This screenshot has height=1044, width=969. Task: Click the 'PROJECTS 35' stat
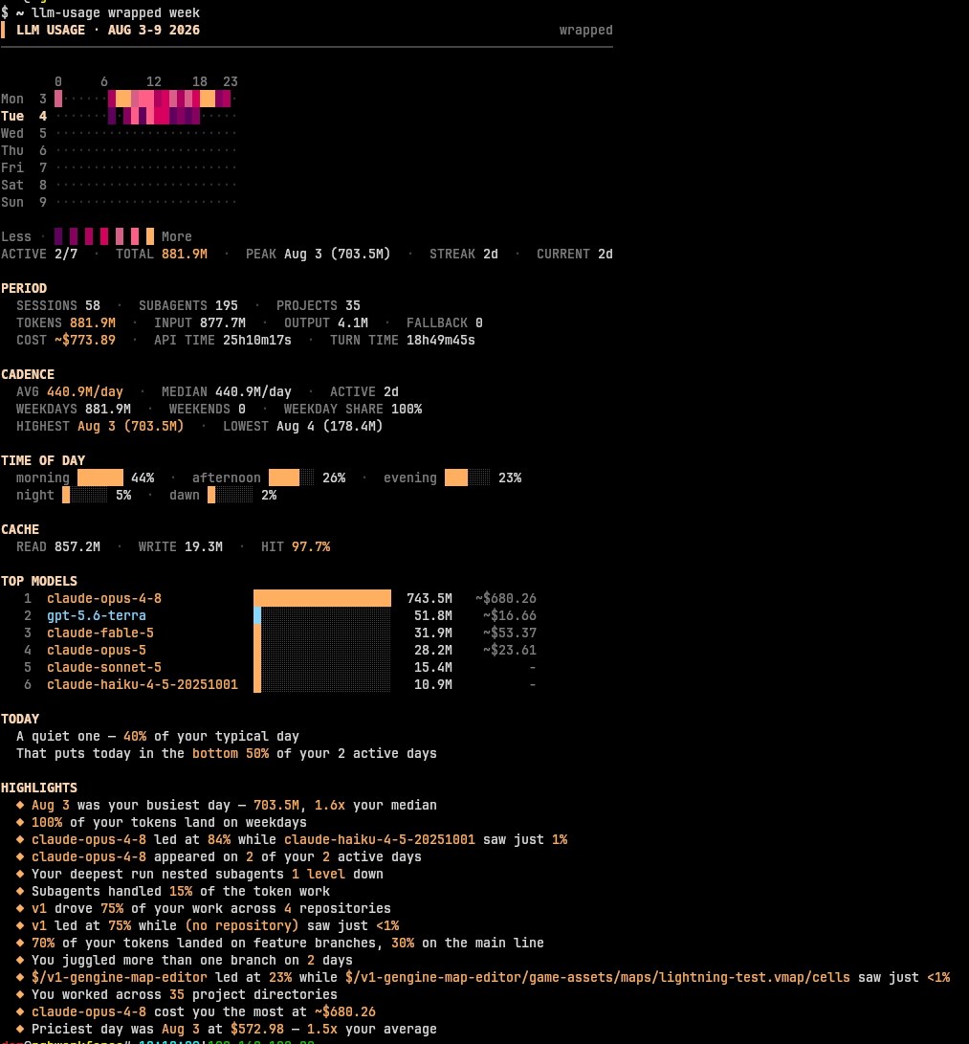(319, 305)
